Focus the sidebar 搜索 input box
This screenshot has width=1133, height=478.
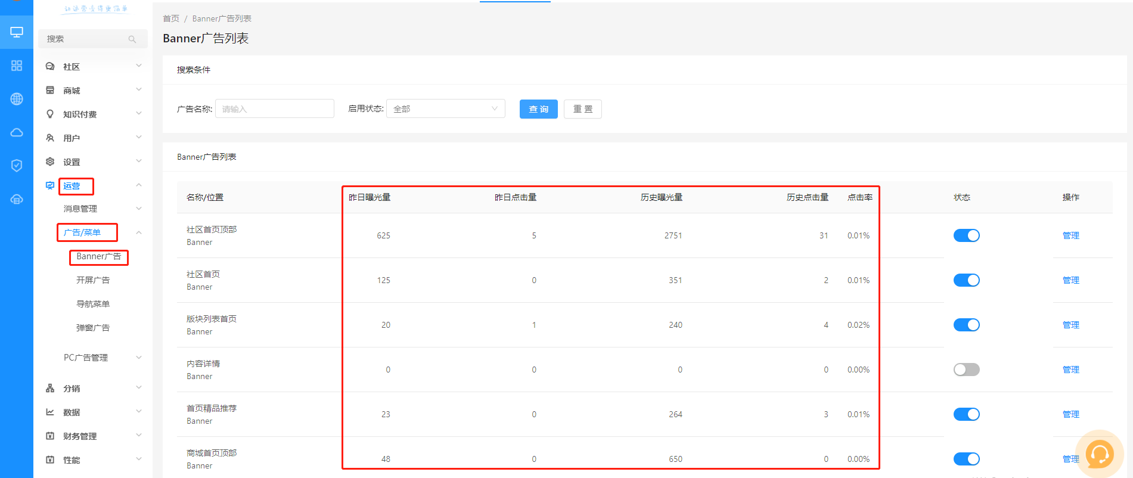(93, 39)
